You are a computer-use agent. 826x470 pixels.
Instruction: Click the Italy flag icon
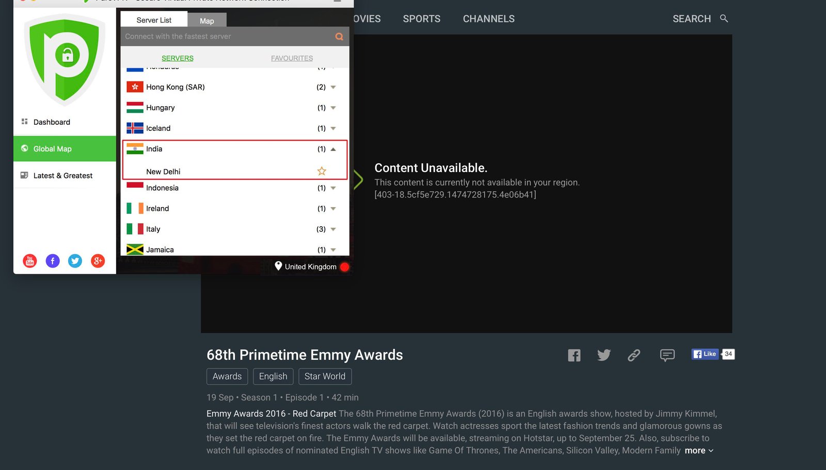point(135,229)
